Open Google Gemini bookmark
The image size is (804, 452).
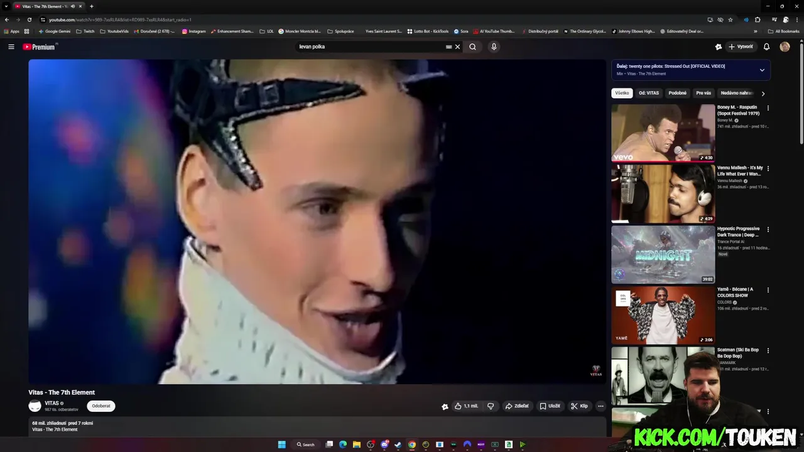[54, 31]
